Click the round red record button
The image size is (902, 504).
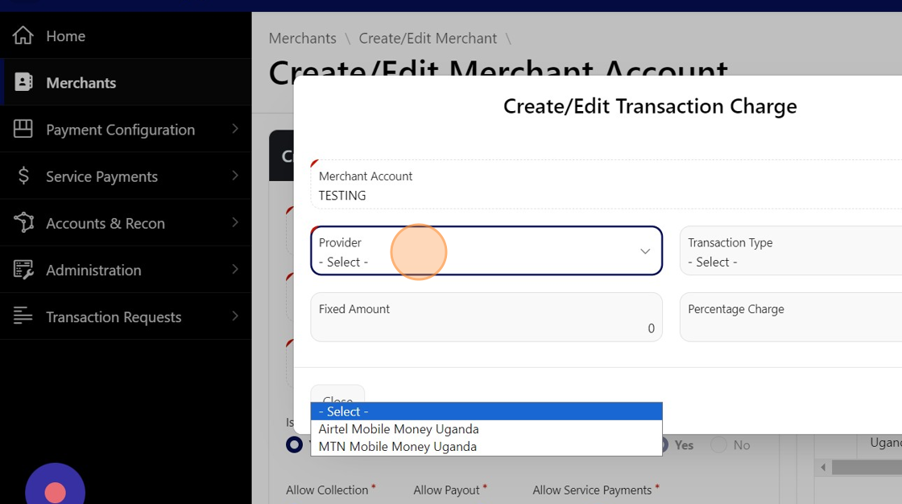tap(55, 492)
